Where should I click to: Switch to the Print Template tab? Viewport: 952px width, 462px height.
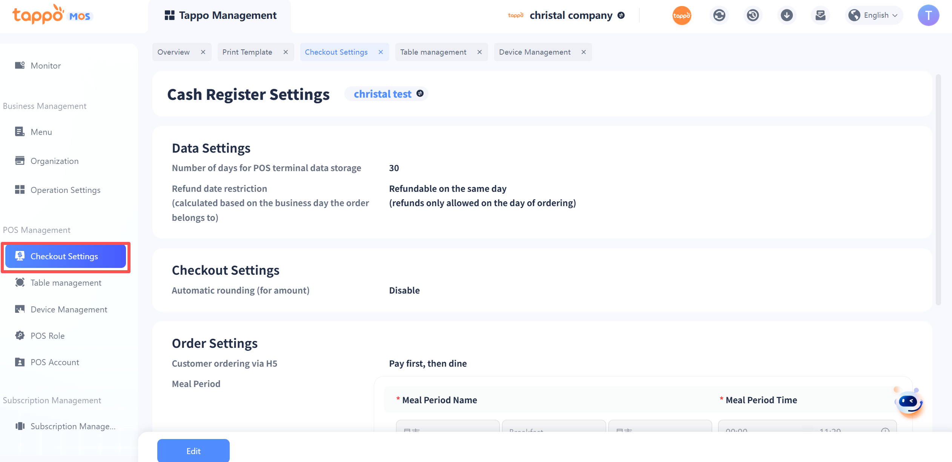click(247, 52)
